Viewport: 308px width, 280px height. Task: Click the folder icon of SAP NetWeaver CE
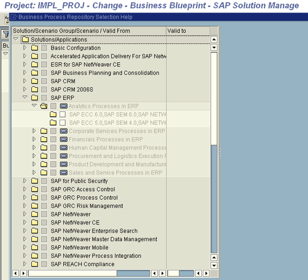click(34, 222)
